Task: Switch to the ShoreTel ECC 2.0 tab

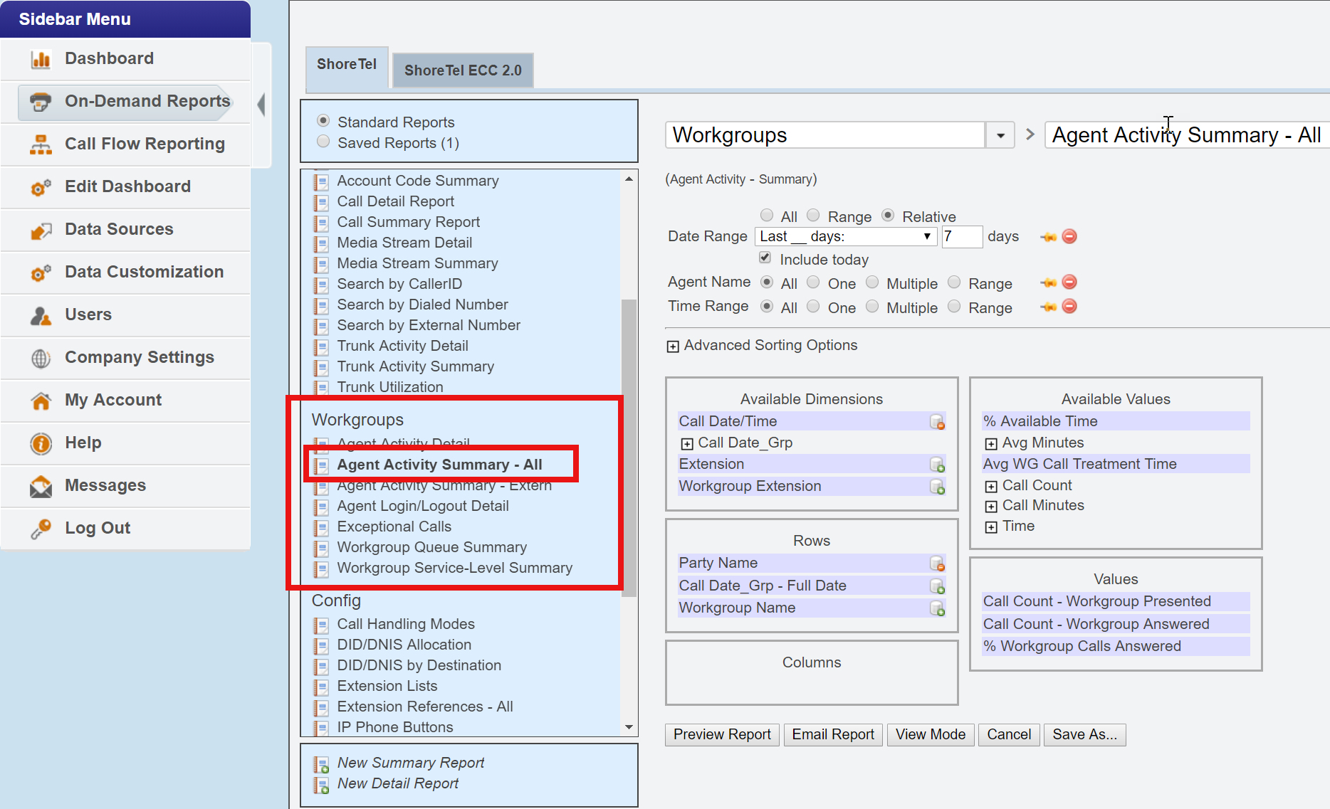Action: [463, 70]
